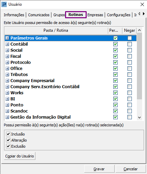Show next tabs with right arrow

144,14
